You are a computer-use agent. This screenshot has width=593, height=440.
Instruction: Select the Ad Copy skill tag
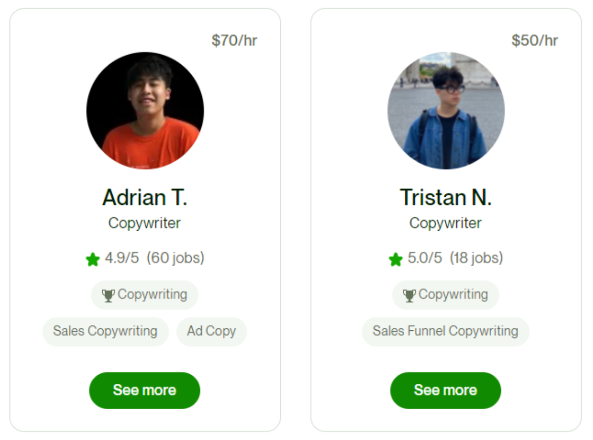click(211, 331)
